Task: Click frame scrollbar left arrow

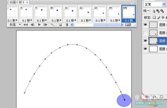Action: pyautogui.click(x=72, y=25)
